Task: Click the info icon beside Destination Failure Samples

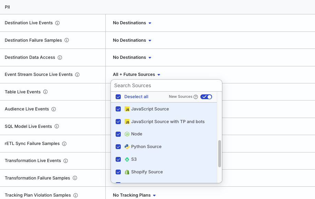Action: coord(67,40)
